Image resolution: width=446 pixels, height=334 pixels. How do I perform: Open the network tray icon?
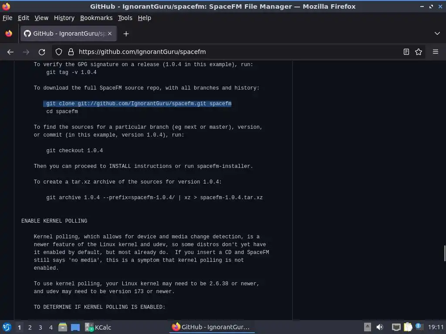coord(396,327)
